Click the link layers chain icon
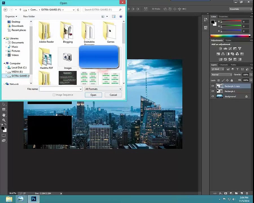This screenshot has height=203, width=254. pyautogui.click(x=215, y=193)
